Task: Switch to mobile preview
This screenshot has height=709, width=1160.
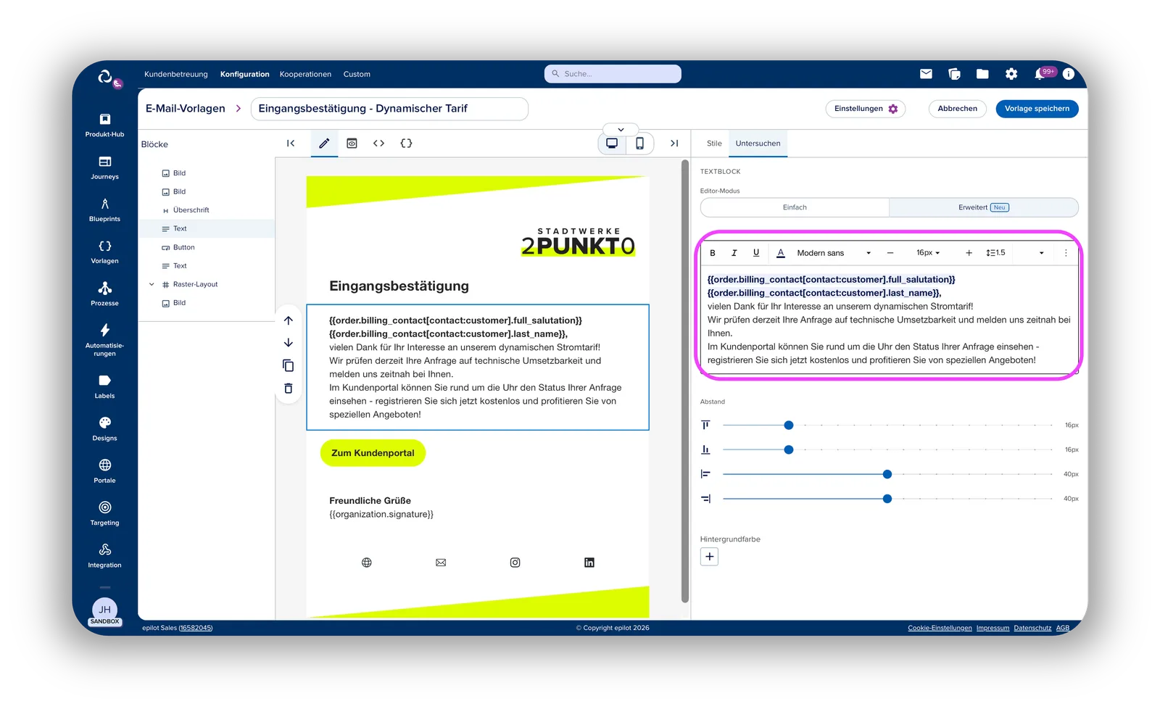Action: pyautogui.click(x=639, y=144)
